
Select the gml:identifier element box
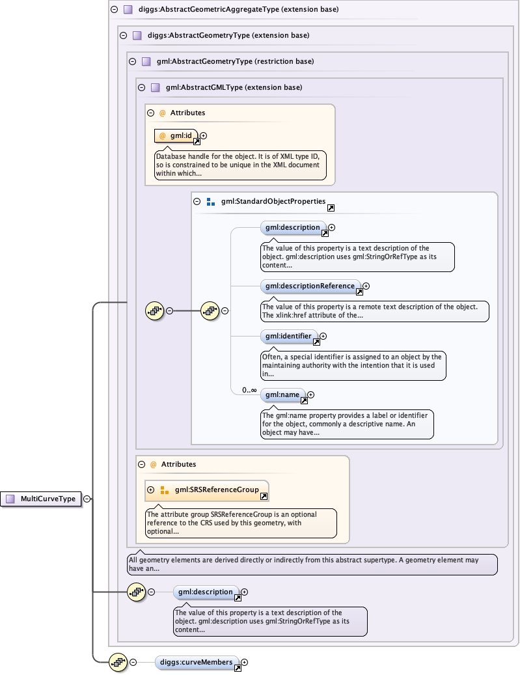[x=288, y=337]
